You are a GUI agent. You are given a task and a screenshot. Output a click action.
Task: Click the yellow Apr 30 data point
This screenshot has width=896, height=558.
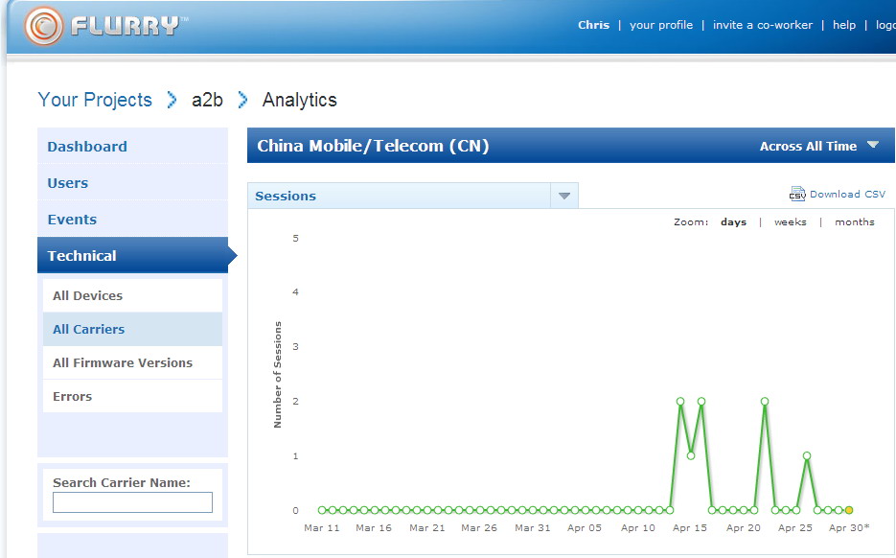(x=849, y=510)
